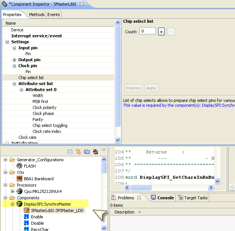Click the Name column header
Screen dimensions: 235x231
(59, 23)
